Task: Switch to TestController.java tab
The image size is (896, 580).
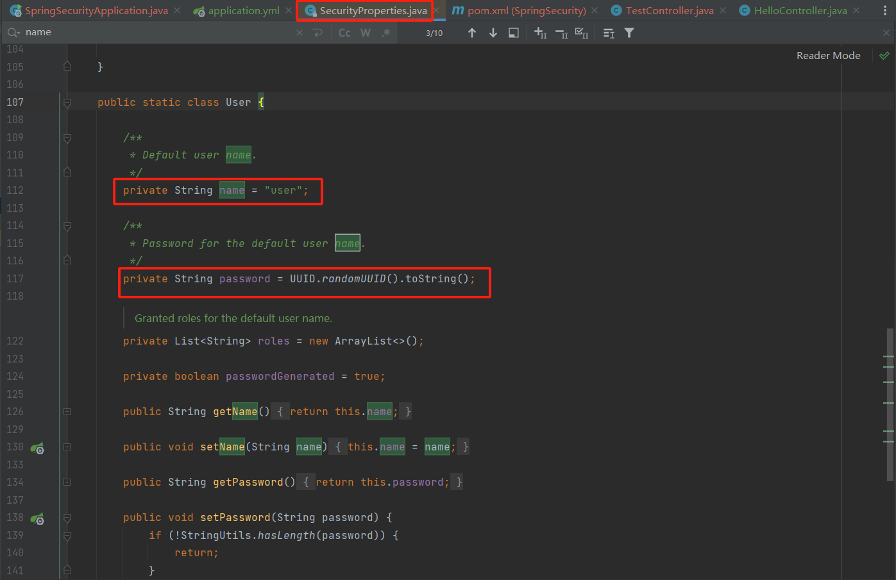Action: click(x=670, y=11)
